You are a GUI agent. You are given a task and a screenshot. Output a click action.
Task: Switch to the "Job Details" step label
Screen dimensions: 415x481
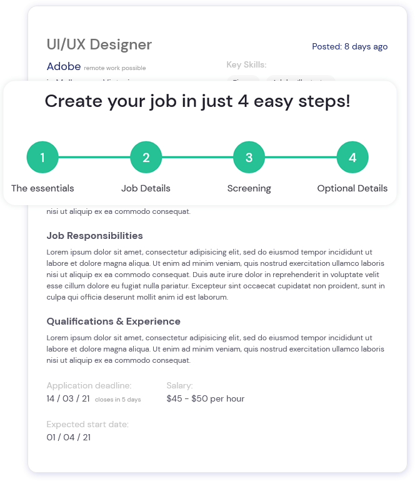tap(146, 188)
